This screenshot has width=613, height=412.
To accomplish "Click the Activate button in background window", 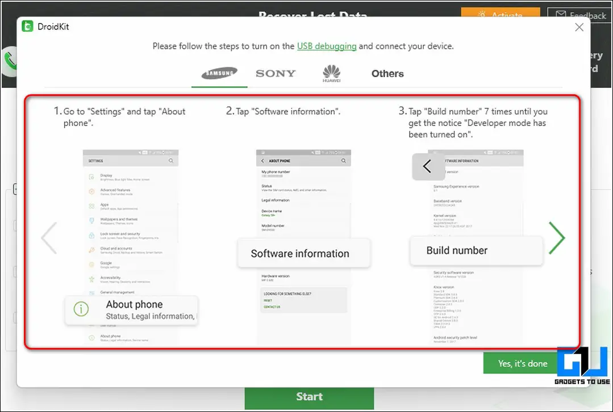I will 501,12.
